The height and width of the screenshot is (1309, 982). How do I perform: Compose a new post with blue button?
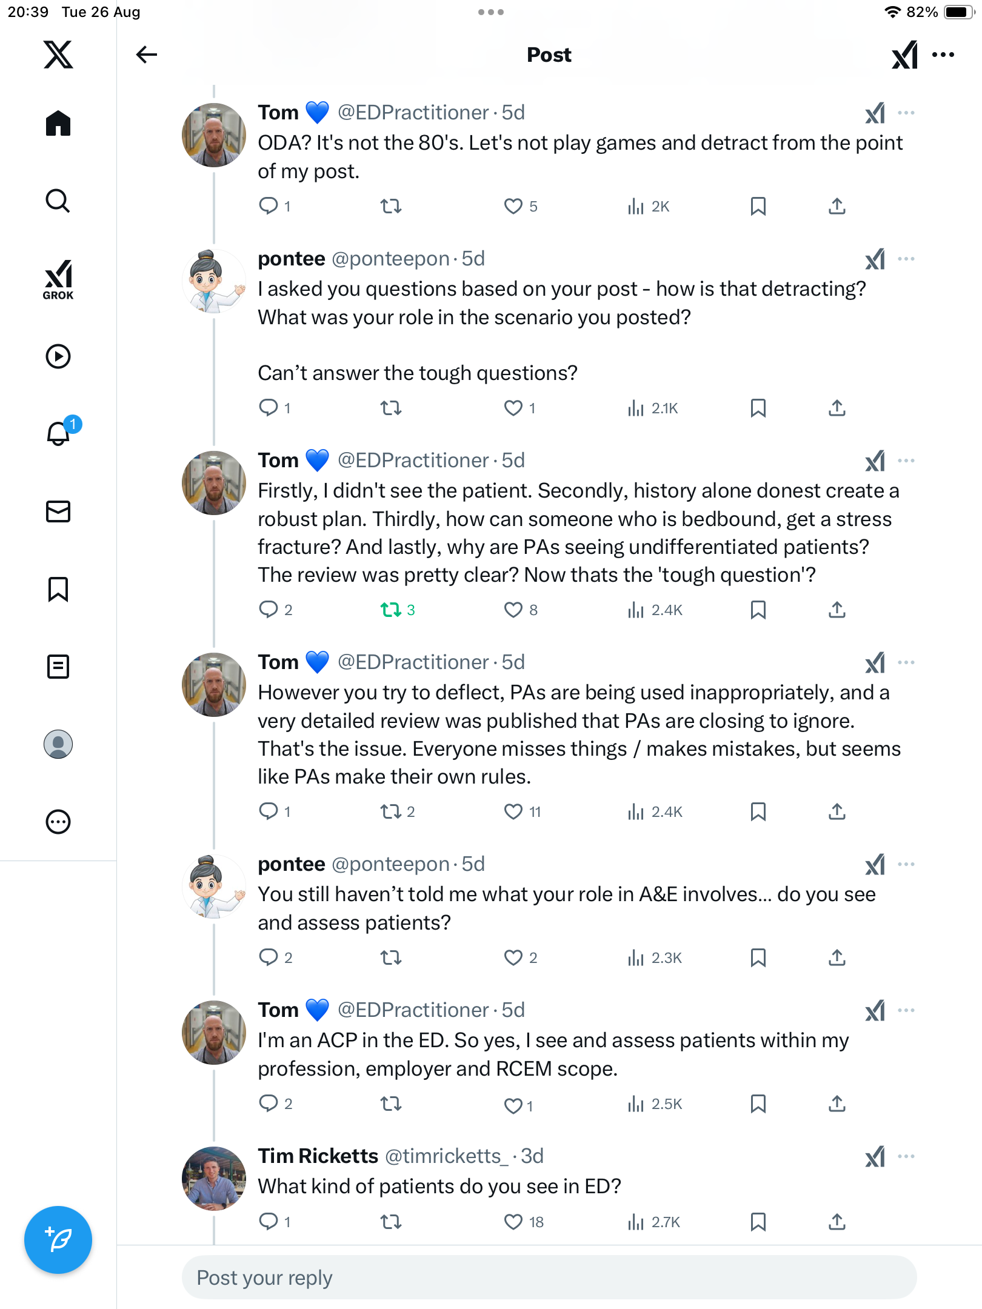[58, 1239]
